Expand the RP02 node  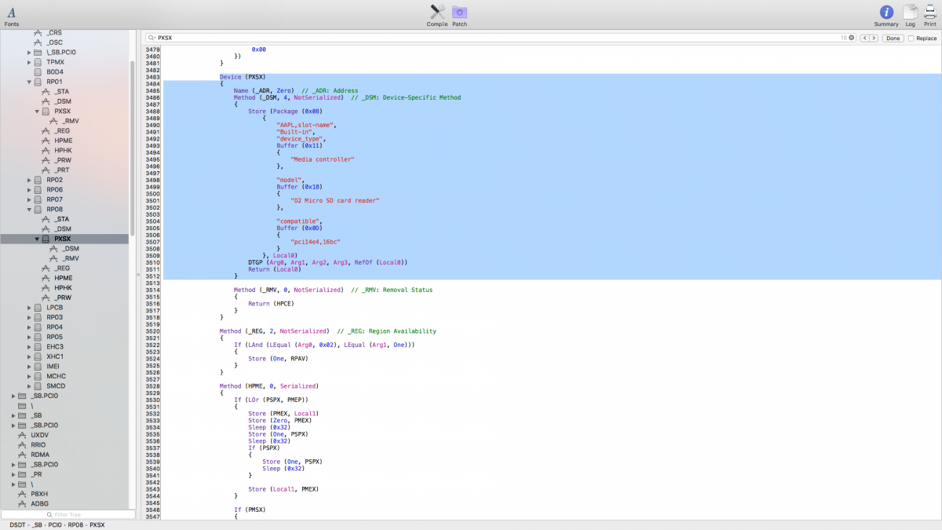pos(29,180)
